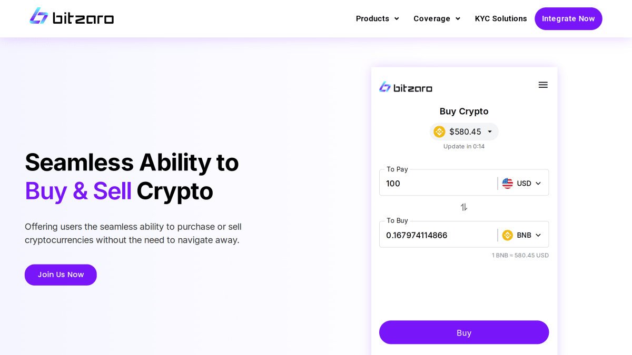This screenshot has height=355, width=632.
Task: Click the BNB coin icon beside $580.45
Action: [x=439, y=131]
